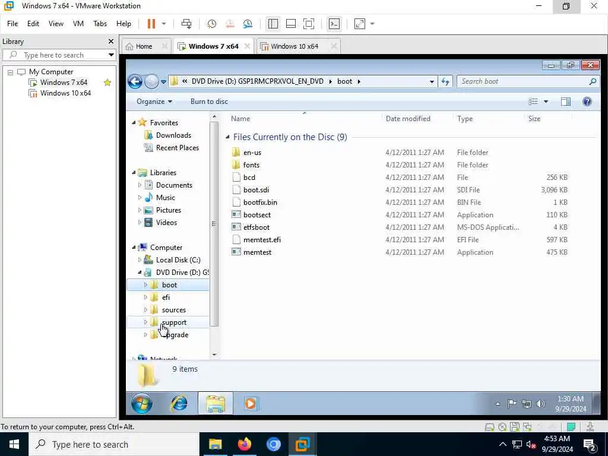This screenshot has height=456, width=608.
Task: Collapse the Libraries section
Action: point(134,173)
